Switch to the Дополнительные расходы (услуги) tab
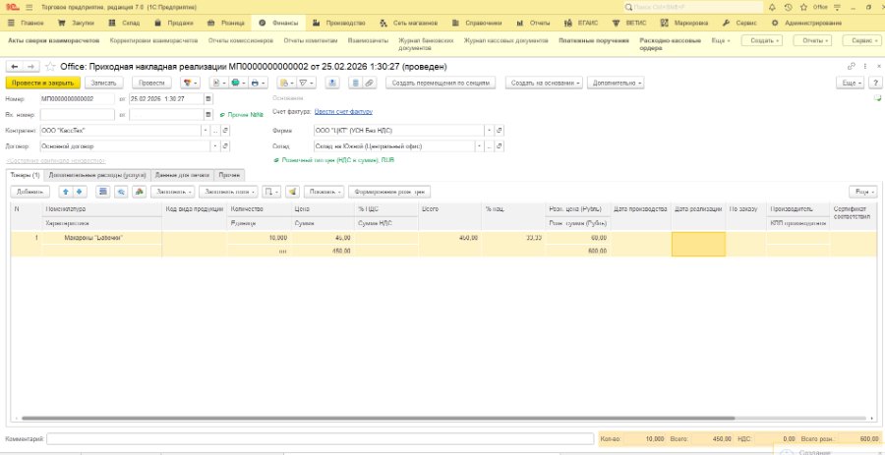The height and width of the screenshot is (455, 885). point(97,175)
